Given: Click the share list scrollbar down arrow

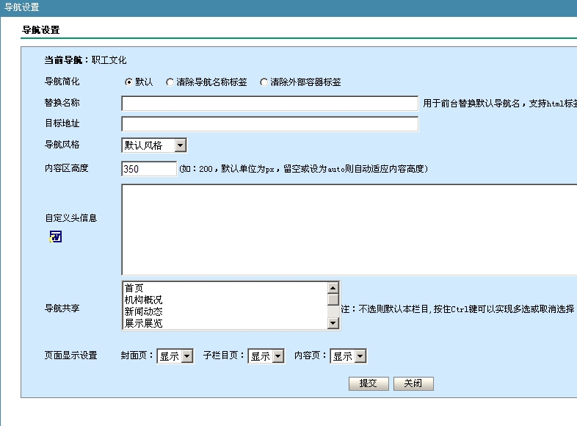Looking at the screenshot, I should pyautogui.click(x=333, y=322).
